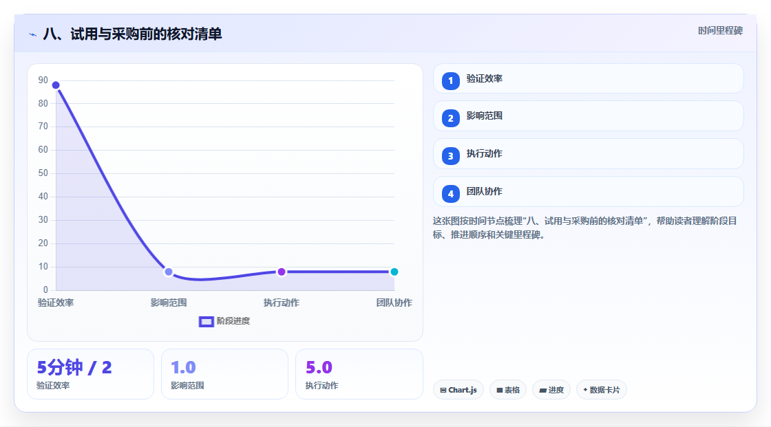The image size is (771, 427).
Task: Click the number 3 badge for 执行动作
Action: pyautogui.click(x=450, y=156)
